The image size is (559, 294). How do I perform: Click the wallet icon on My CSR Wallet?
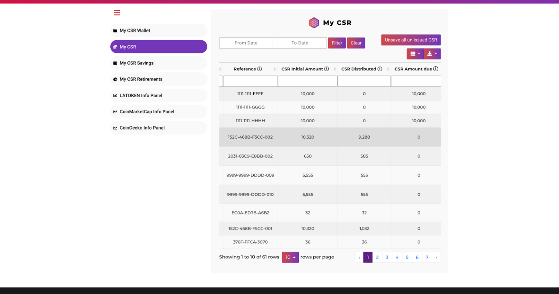pos(115,30)
